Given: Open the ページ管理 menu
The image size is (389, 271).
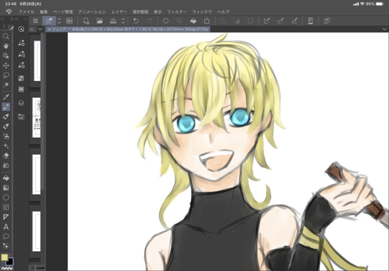Looking at the screenshot, I should (x=63, y=12).
